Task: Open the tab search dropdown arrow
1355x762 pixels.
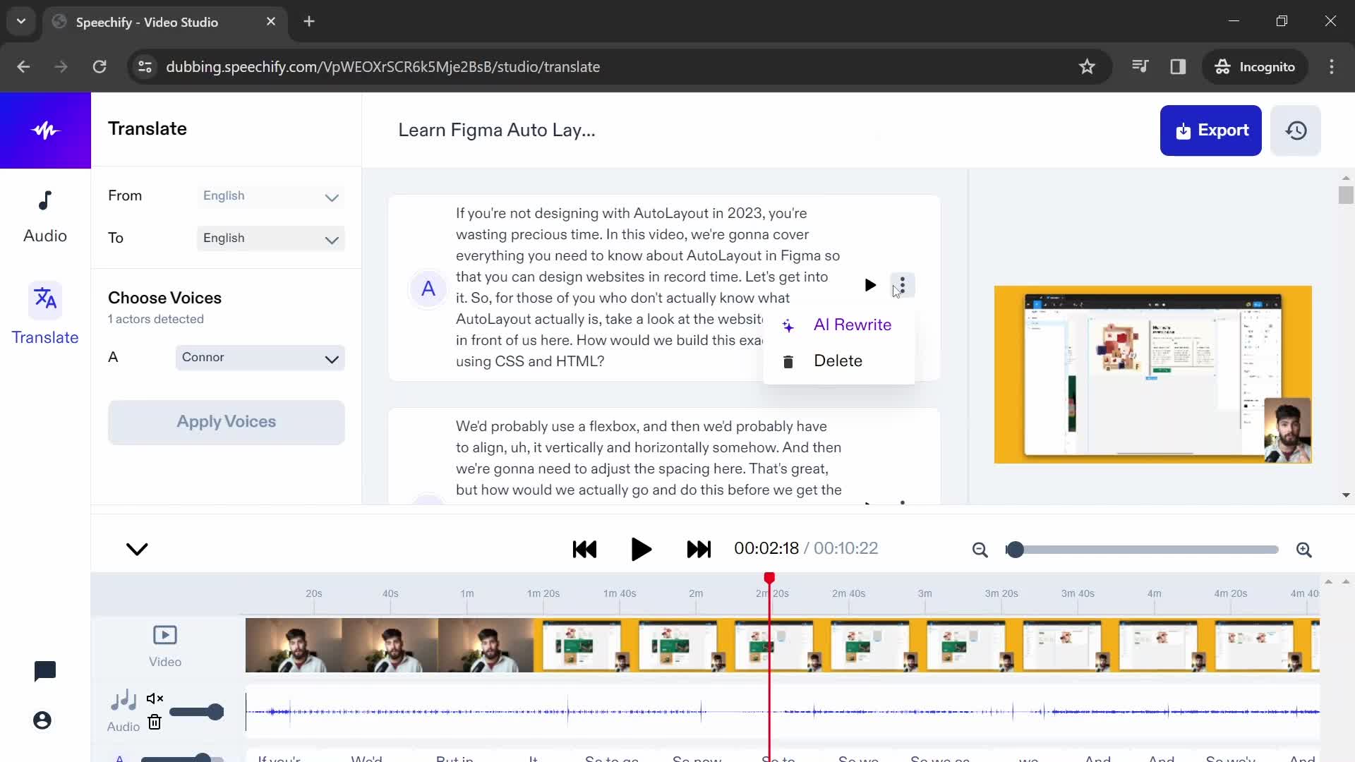Action: pos(21,21)
